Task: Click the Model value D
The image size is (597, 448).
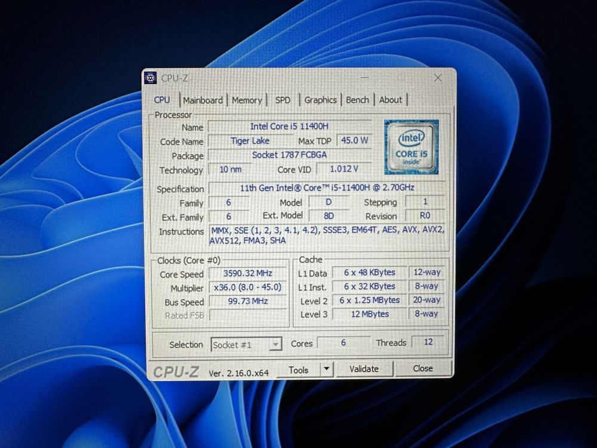Action: click(x=328, y=202)
